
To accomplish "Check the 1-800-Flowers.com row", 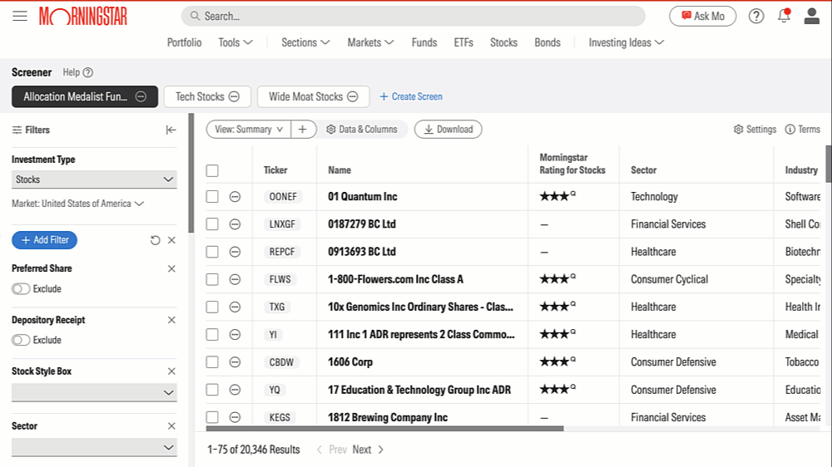I will pyautogui.click(x=212, y=279).
